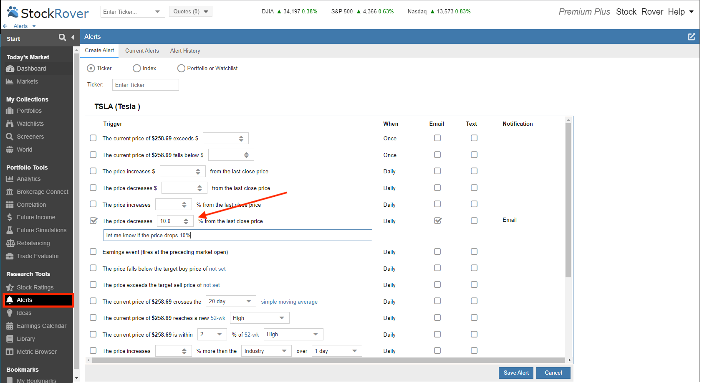
Task: Open the Stock Ratings star icon
Action: pos(10,287)
